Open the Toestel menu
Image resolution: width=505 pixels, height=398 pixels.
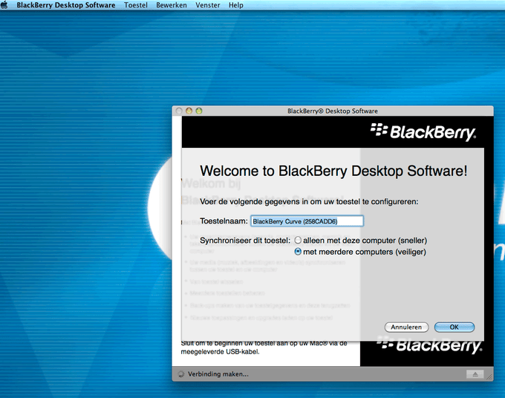point(136,5)
